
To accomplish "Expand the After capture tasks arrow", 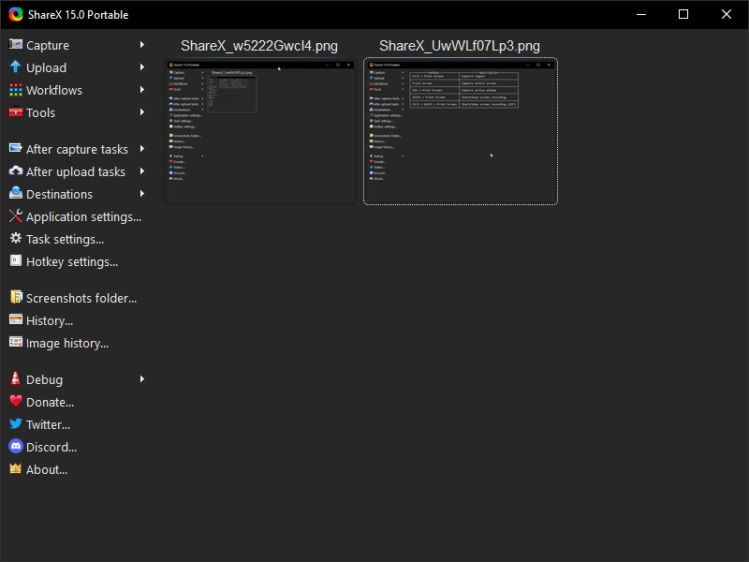I will tap(142, 149).
